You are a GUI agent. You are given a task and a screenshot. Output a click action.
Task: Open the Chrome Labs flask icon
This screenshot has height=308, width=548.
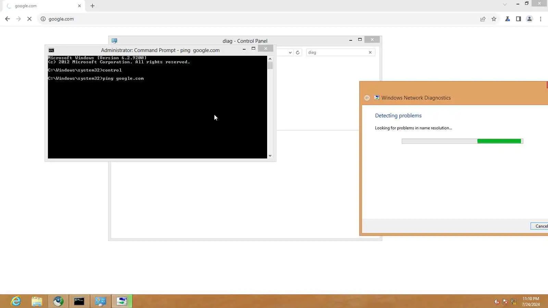[508, 19]
